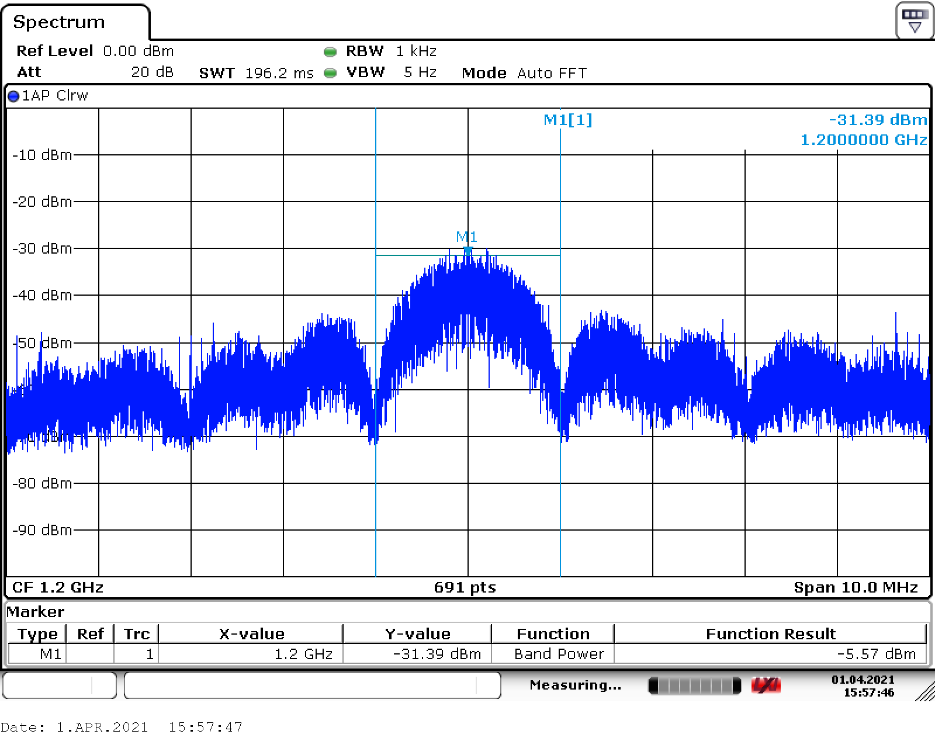The width and height of the screenshot is (935, 755).
Task: Click the green RBW coupling indicator
Action: click(x=330, y=52)
